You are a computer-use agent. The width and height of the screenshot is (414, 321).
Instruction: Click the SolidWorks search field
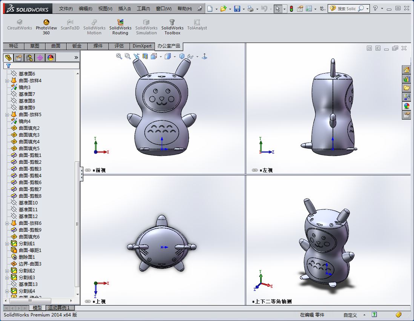tap(347, 9)
